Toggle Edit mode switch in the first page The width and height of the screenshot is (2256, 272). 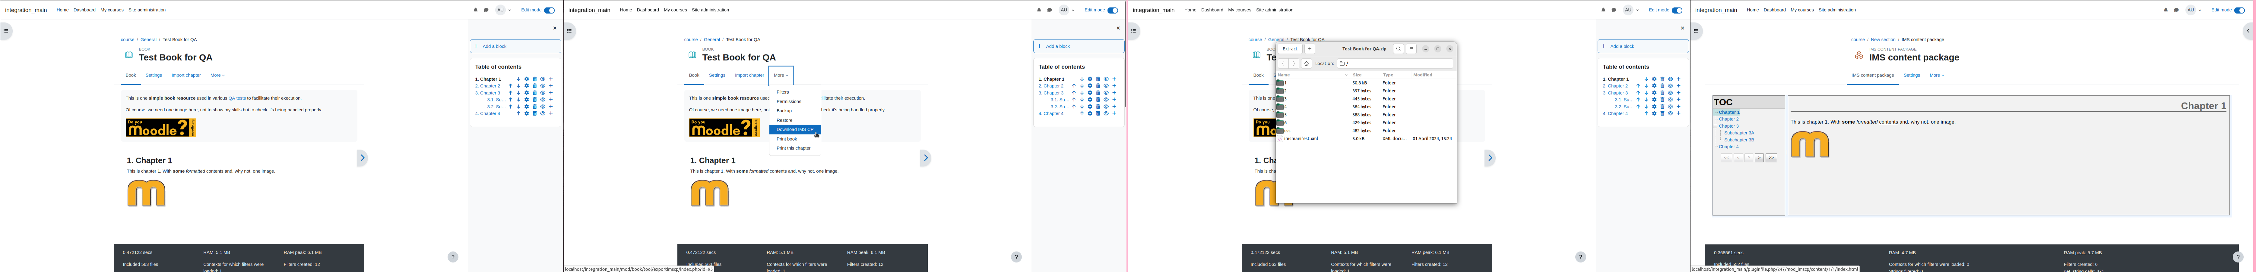point(549,11)
